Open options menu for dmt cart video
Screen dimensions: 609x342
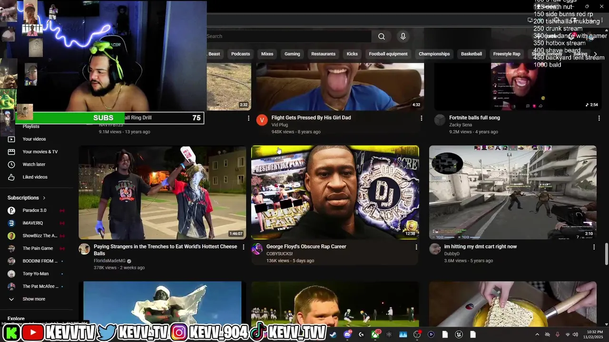594,247
